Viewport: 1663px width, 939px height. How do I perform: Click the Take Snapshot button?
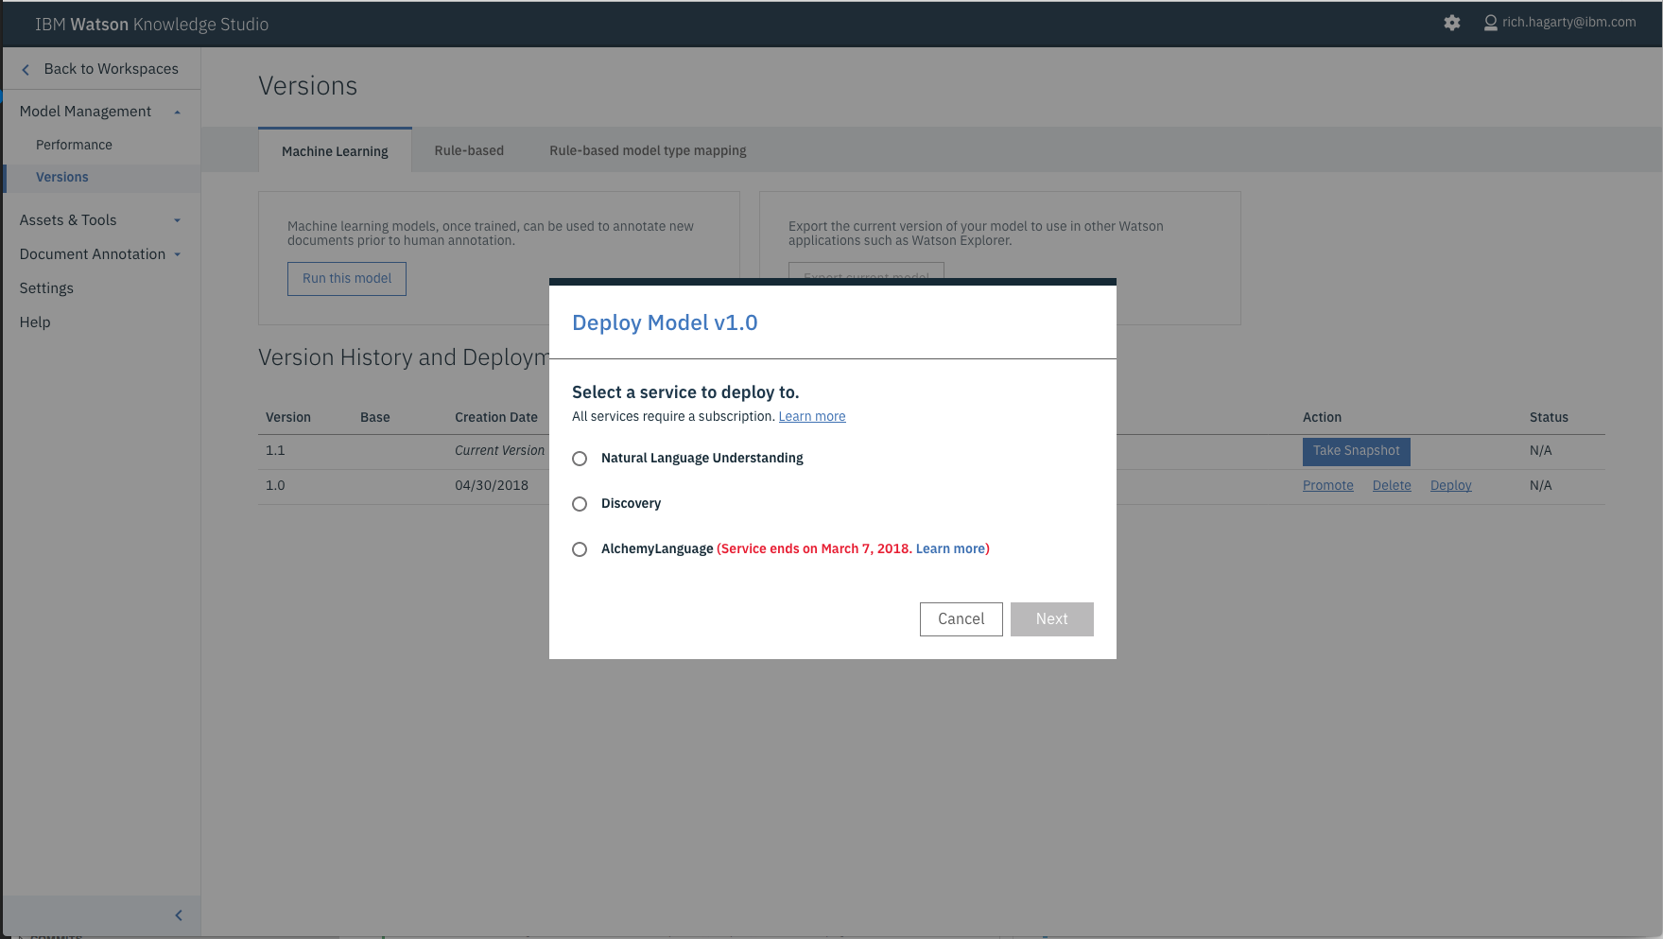click(1356, 451)
